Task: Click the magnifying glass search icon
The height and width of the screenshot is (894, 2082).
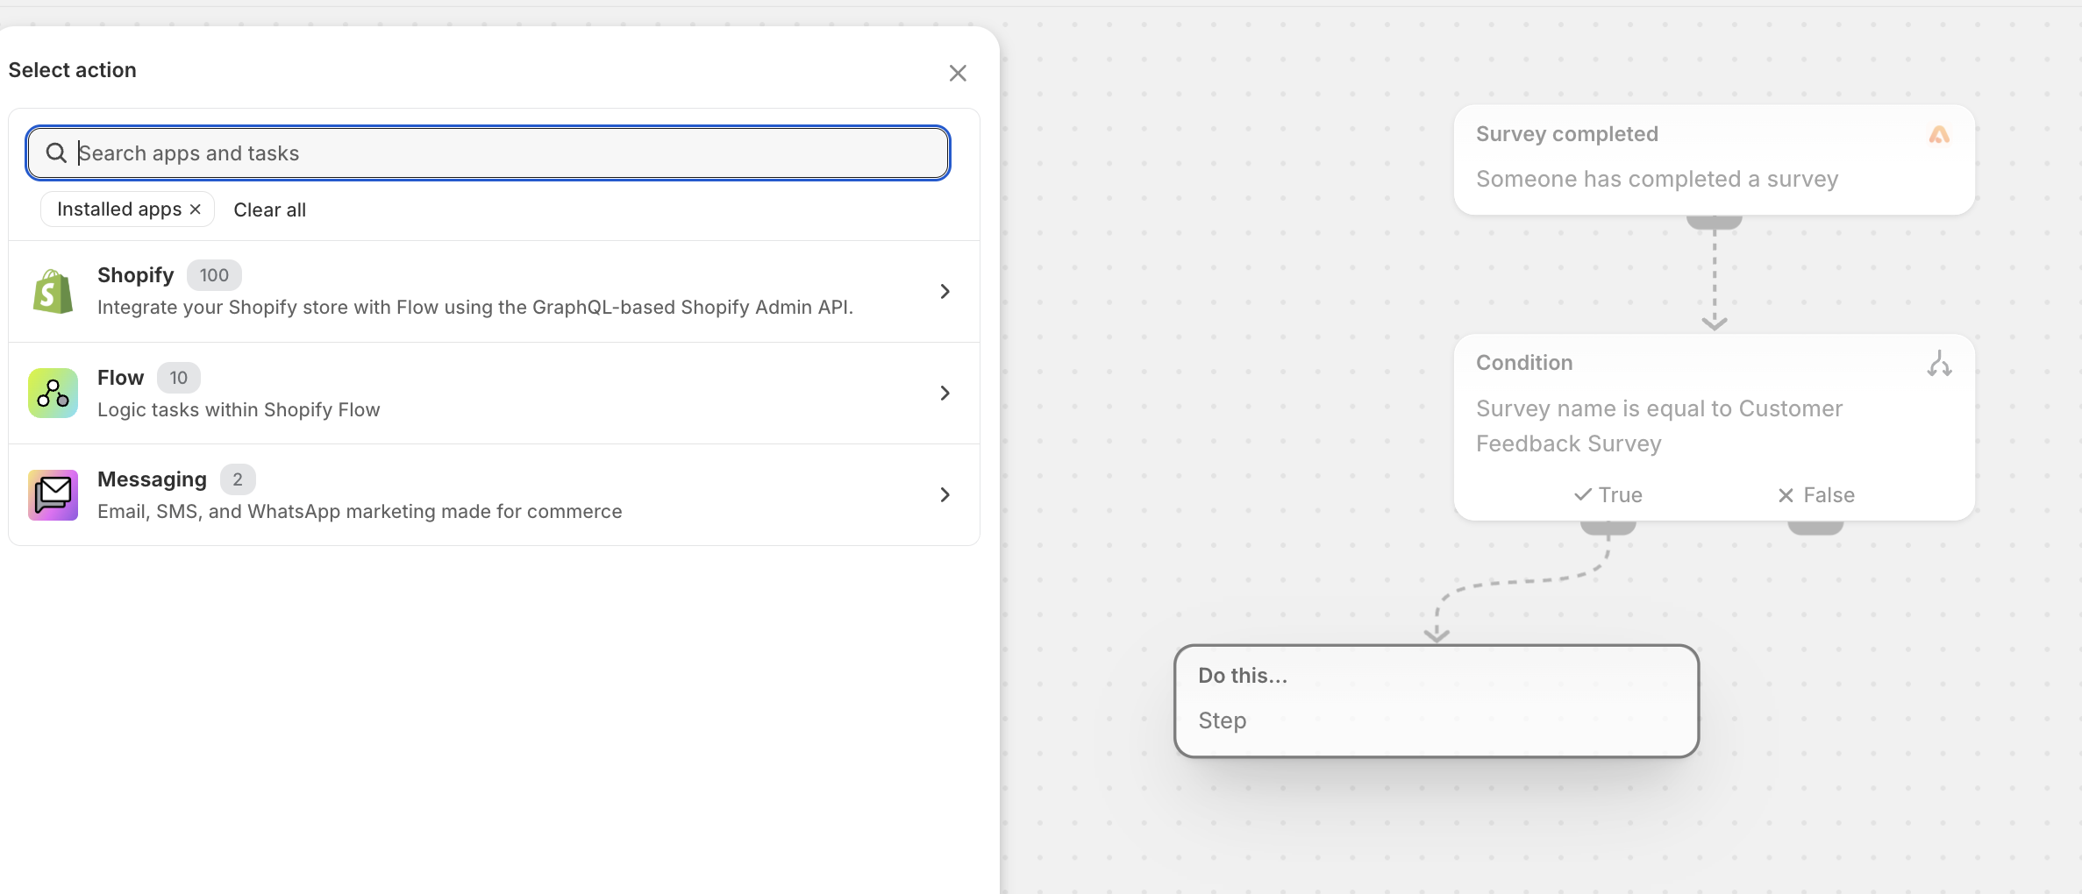Action: [56, 153]
